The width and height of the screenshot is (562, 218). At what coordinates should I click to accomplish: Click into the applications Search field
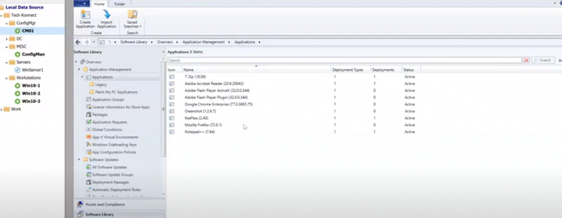(x=345, y=60)
